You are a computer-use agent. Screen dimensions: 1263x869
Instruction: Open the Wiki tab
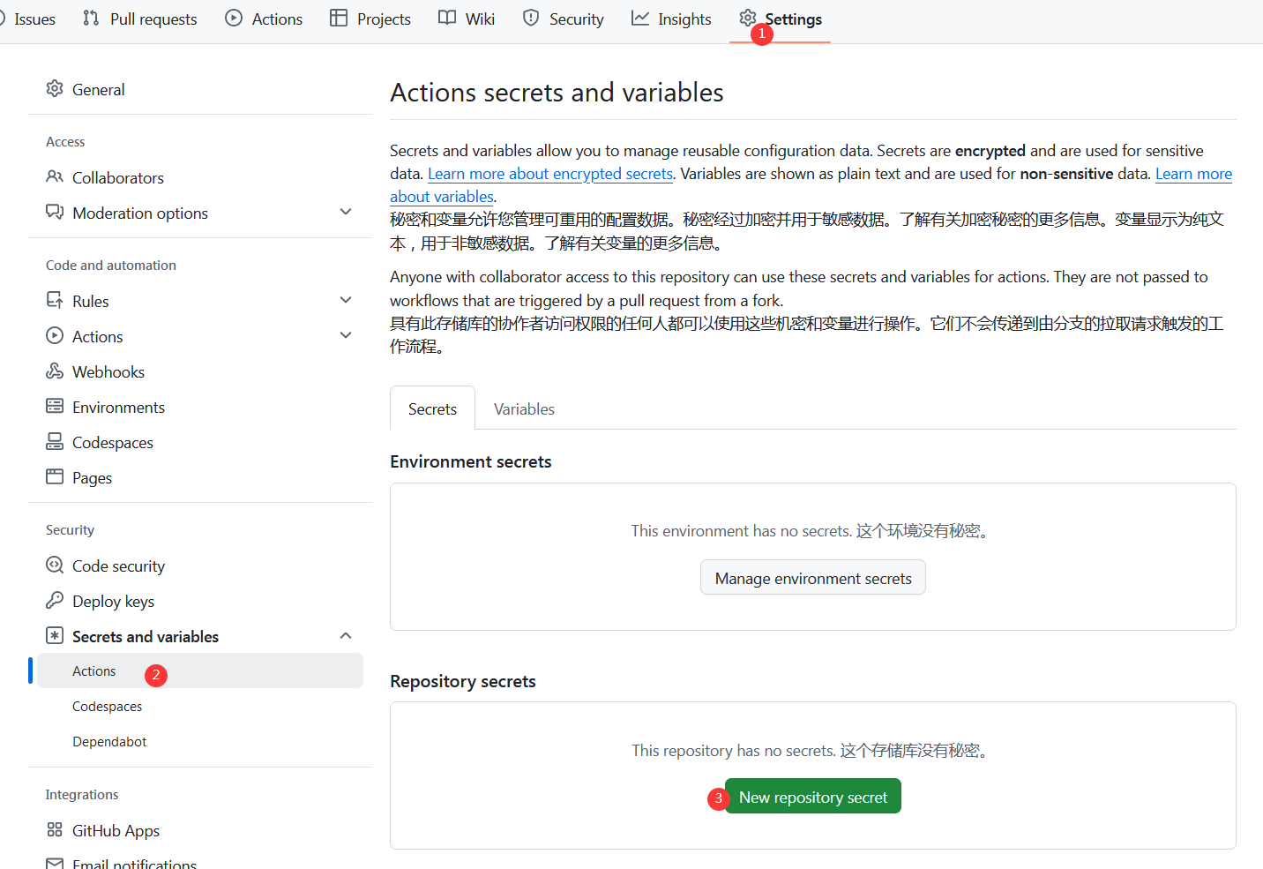coord(467,19)
